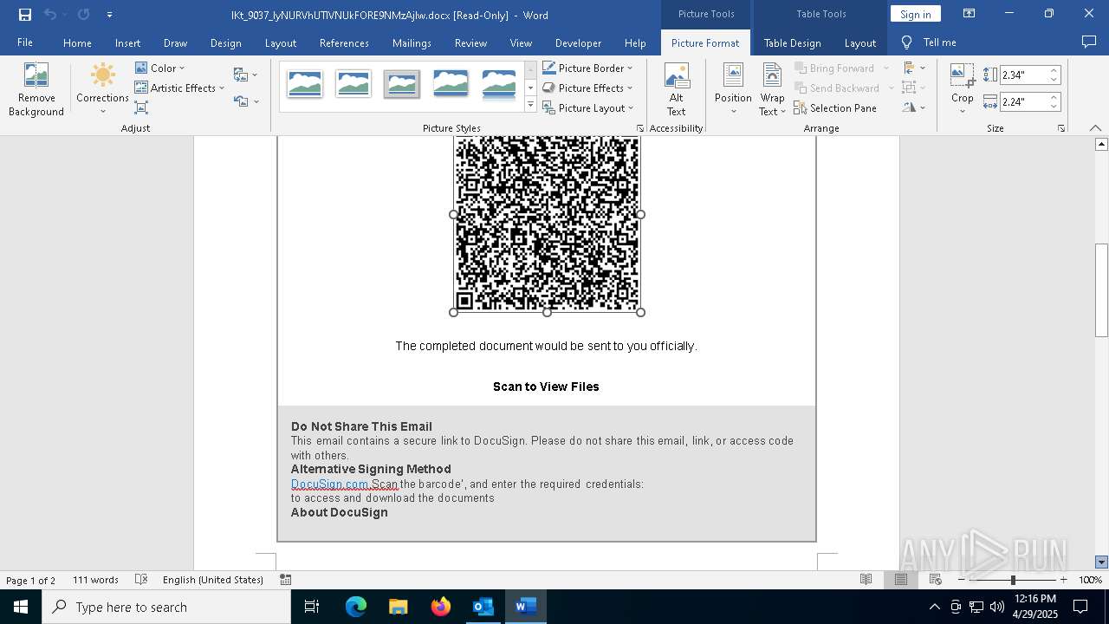Click the zoom in plus button
The width and height of the screenshot is (1109, 624).
[x=1064, y=580]
